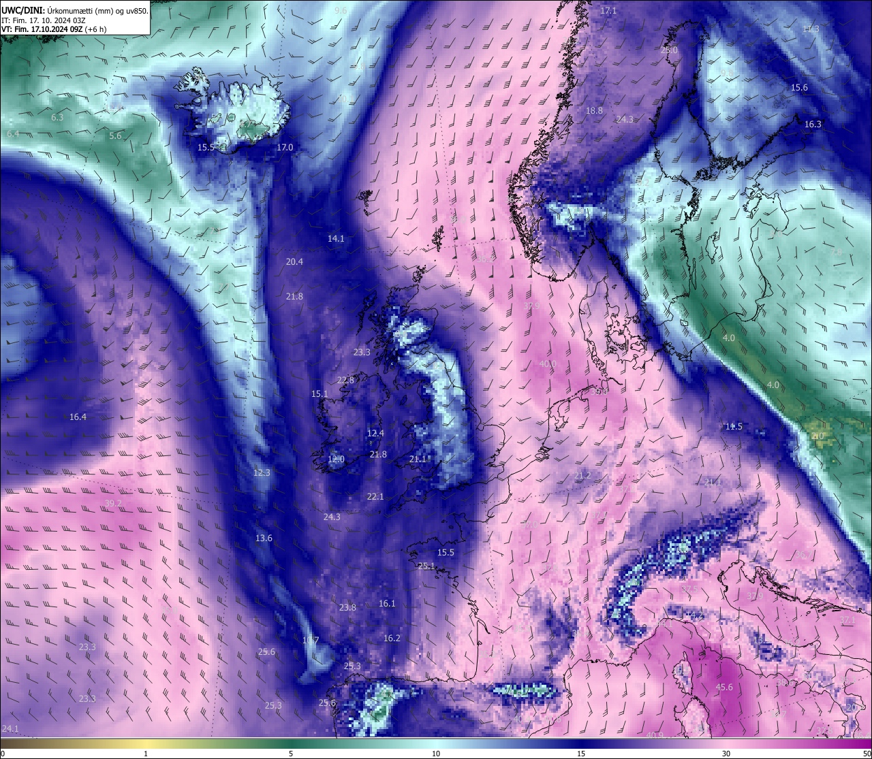Click the 1 label on color scale
The image size is (872, 759).
coord(146,754)
